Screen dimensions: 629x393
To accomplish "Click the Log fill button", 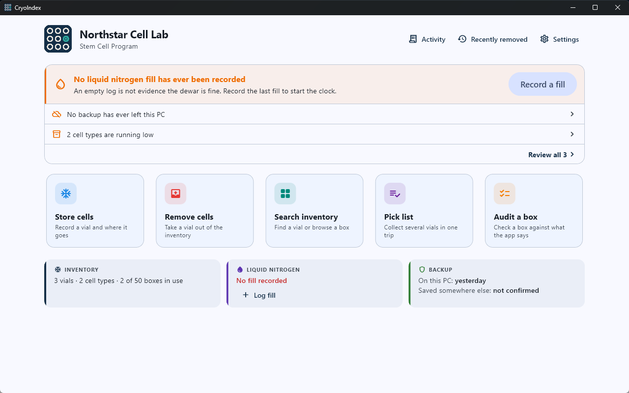I will point(259,295).
